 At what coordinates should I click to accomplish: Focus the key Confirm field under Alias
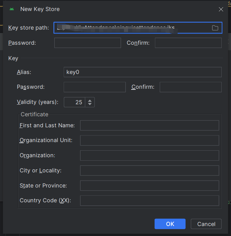(191, 87)
